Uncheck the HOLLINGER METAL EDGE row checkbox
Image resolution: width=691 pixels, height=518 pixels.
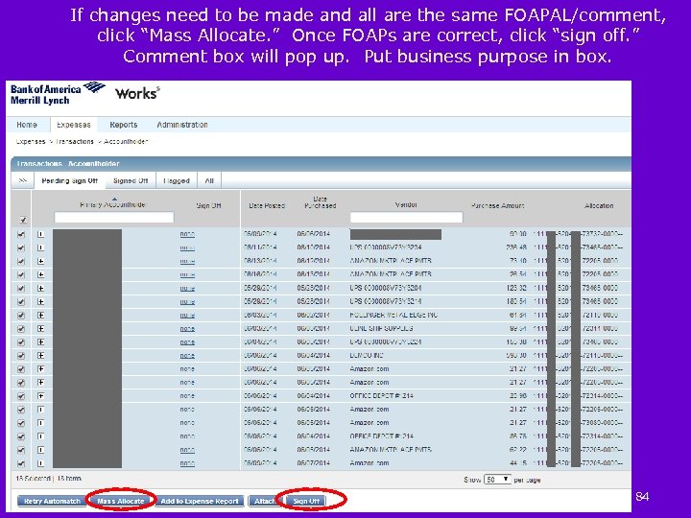point(21,316)
